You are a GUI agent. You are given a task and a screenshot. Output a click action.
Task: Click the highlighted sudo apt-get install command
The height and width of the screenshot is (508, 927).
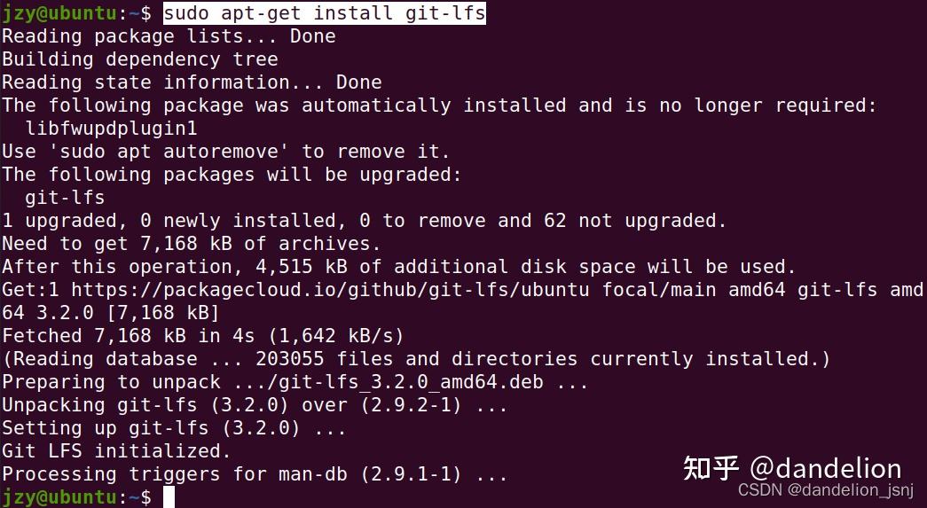point(325,13)
